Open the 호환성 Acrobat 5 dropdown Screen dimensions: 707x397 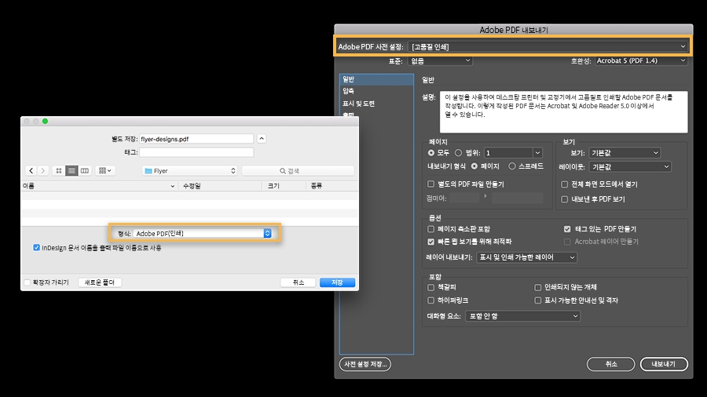[641, 60]
